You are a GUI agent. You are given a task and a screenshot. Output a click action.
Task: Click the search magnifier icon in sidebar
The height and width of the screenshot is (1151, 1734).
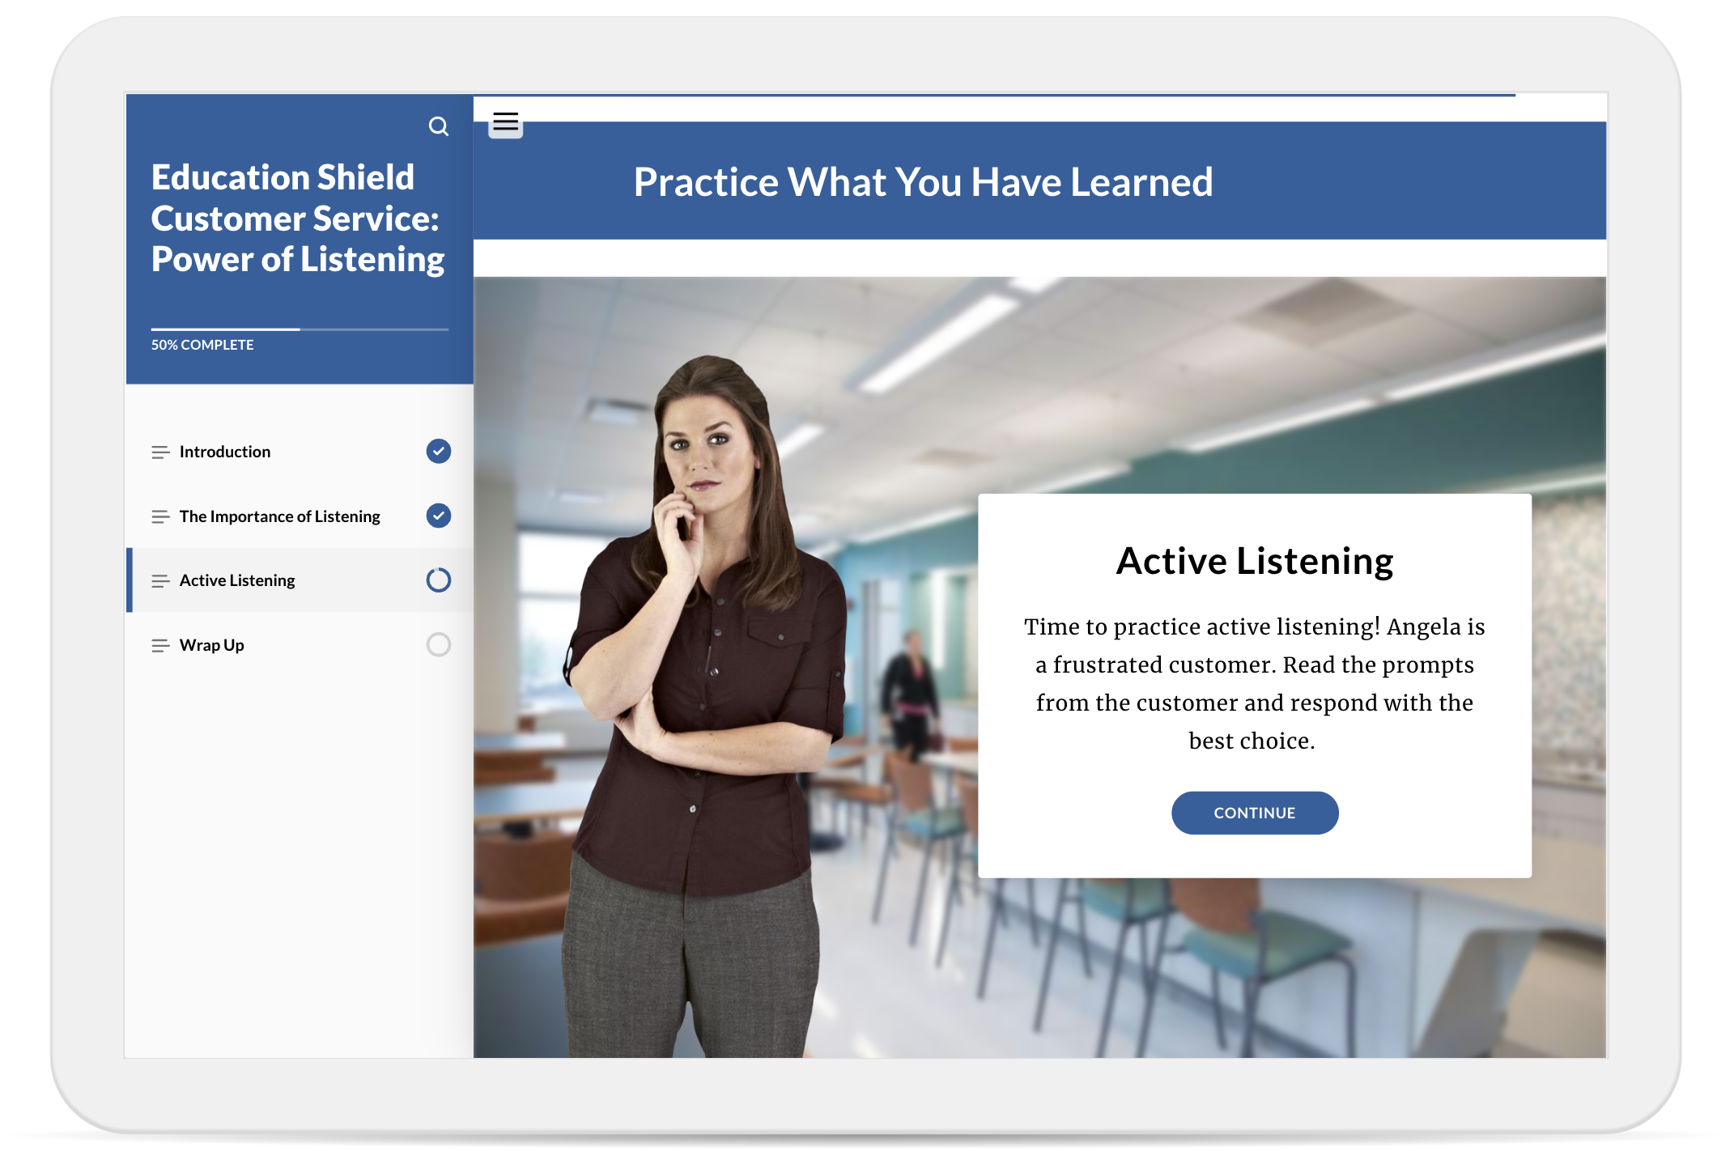point(438,126)
